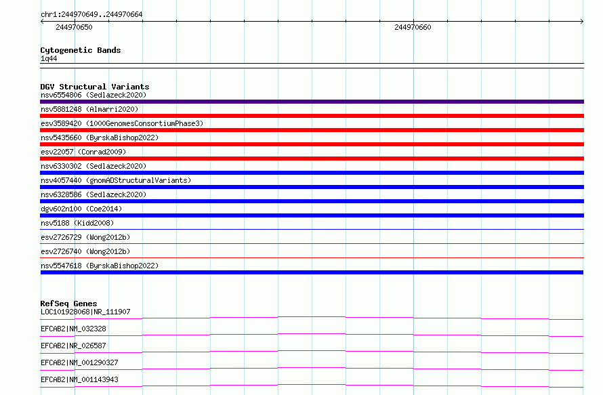Open the DGV Structural Variants track title
This screenshot has height=395, width=603.
point(95,87)
